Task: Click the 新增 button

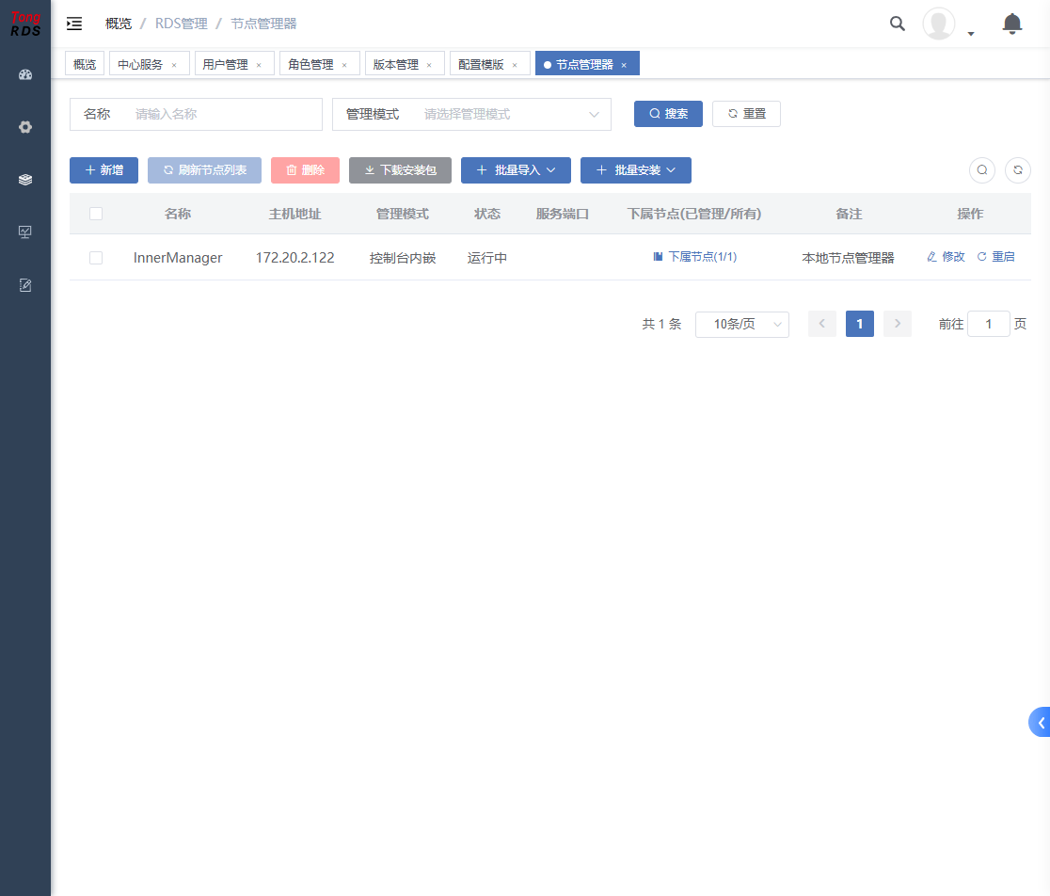Action: (x=103, y=170)
